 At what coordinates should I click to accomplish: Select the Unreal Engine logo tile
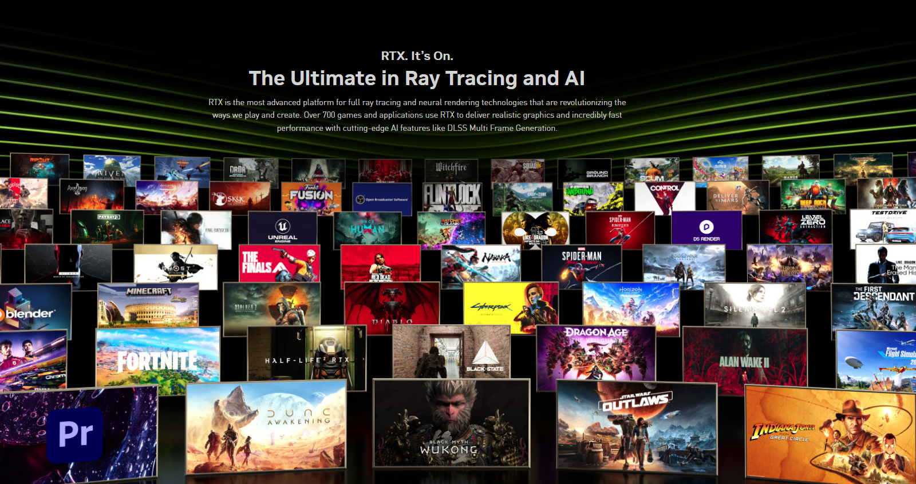coord(282,228)
